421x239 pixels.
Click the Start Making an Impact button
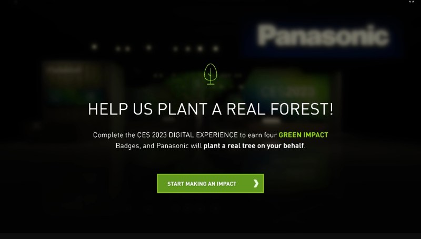(x=210, y=183)
